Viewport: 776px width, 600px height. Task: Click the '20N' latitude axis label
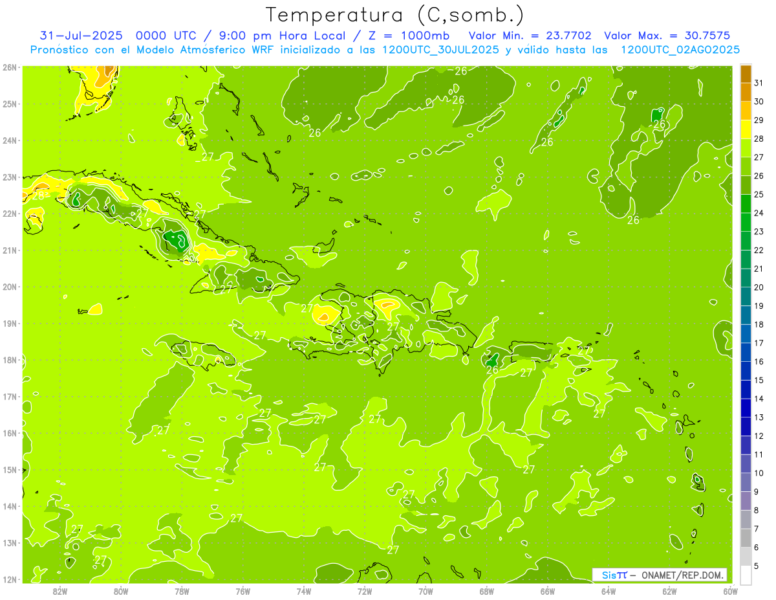click(x=9, y=287)
